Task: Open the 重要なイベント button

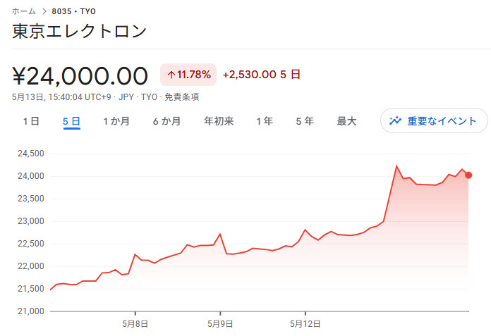Action: click(434, 120)
